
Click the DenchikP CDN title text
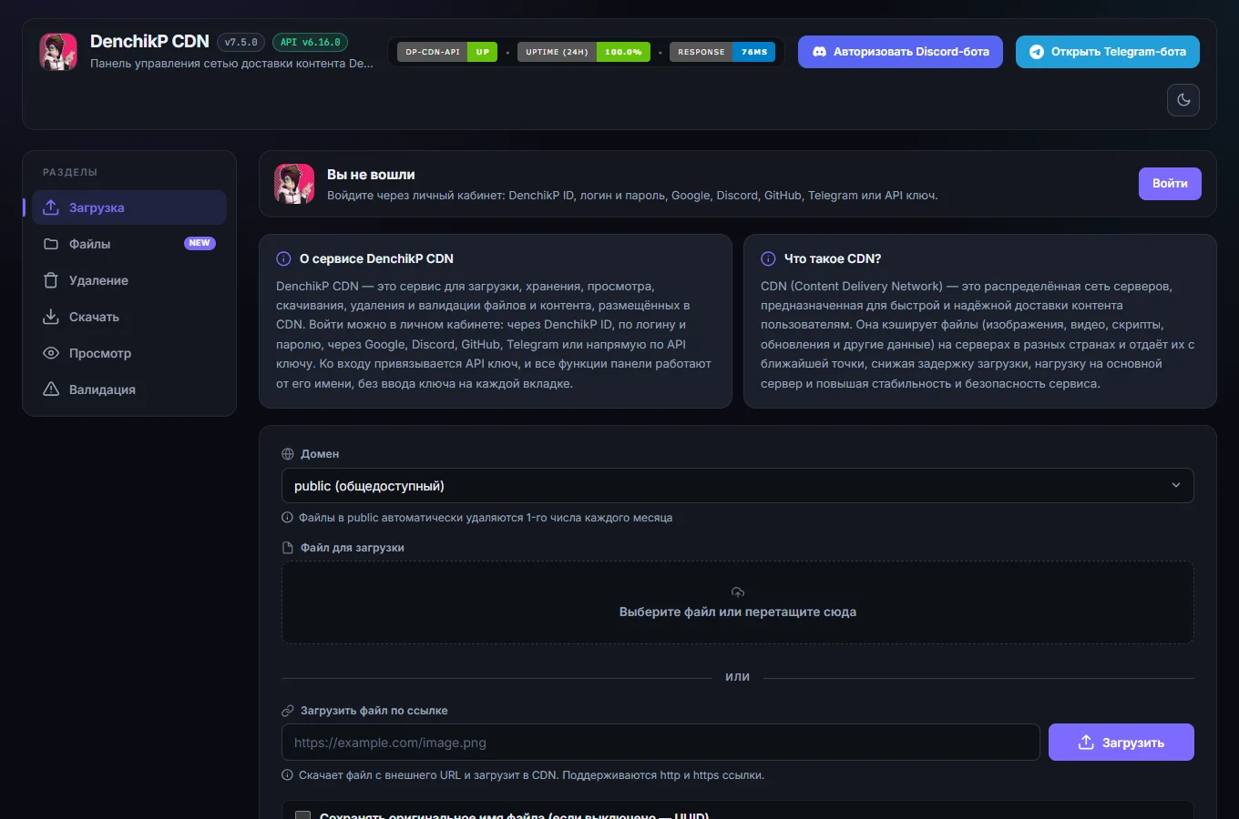pyautogui.click(x=149, y=42)
